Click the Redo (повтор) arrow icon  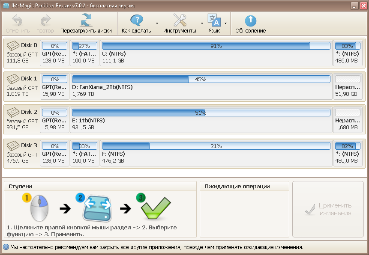(45, 20)
